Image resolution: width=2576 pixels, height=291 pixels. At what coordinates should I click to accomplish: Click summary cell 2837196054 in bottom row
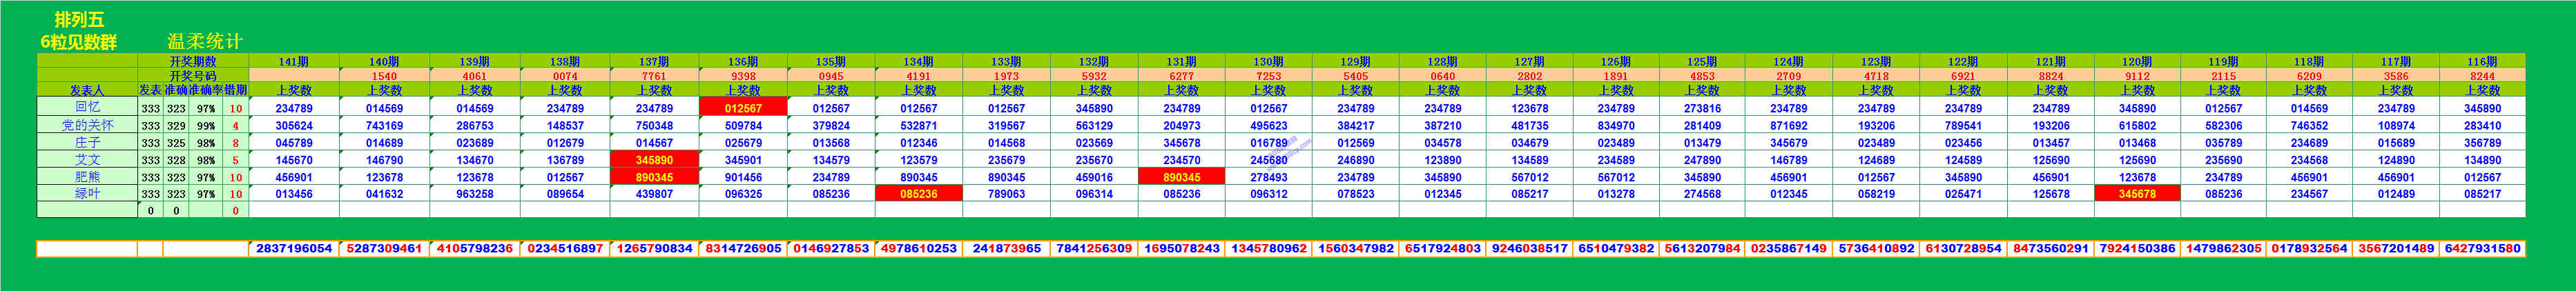point(294,248)
